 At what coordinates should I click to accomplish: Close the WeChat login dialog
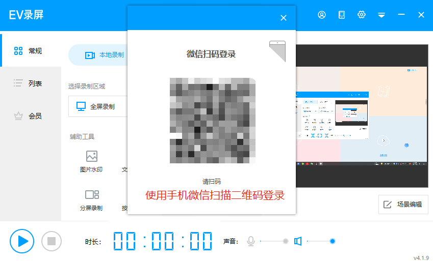284,18
